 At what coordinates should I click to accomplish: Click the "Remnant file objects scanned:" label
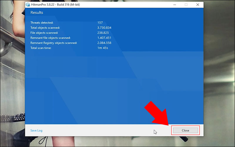tap(50, 38)
